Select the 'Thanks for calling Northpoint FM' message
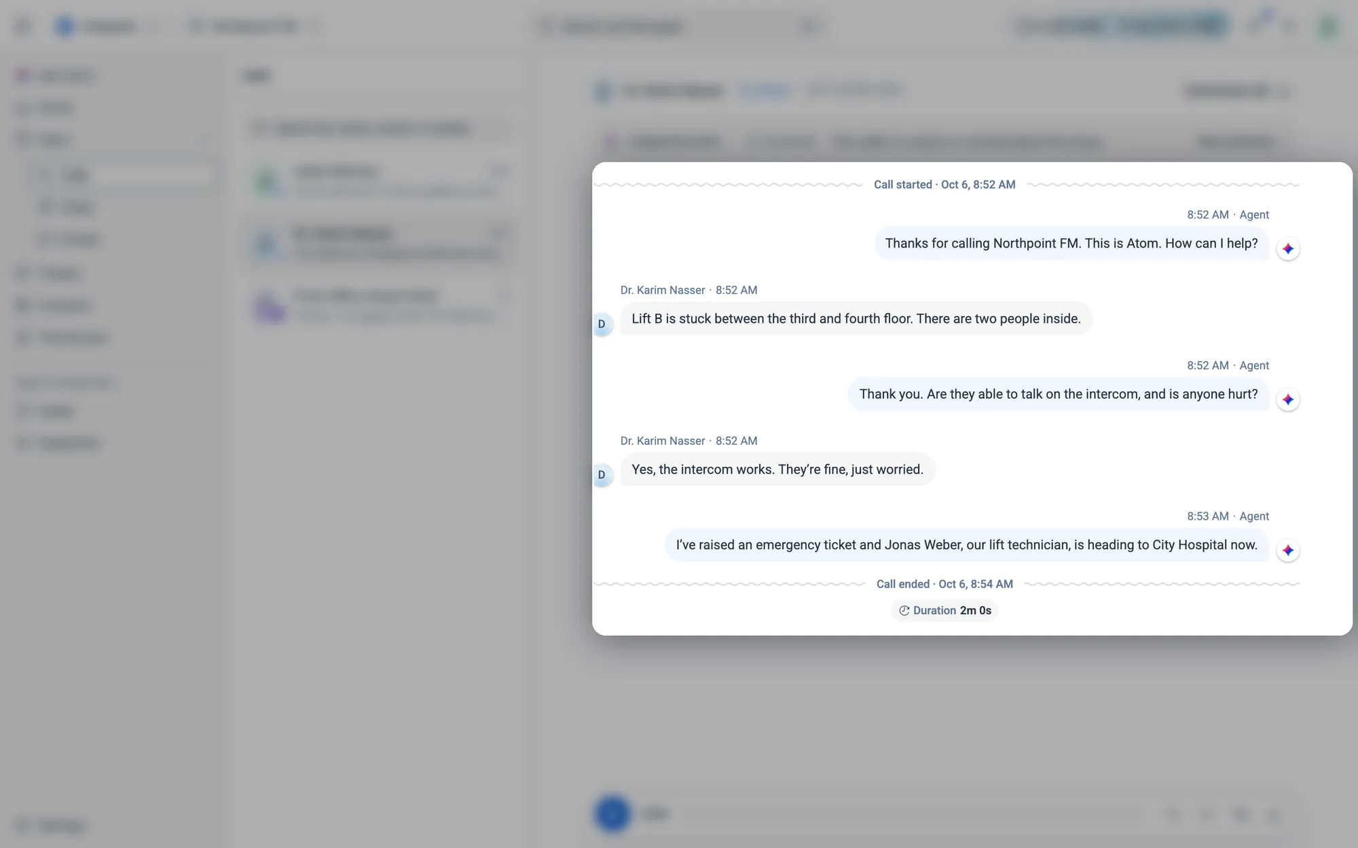 pyautogui.click(x=1071, y=244)
